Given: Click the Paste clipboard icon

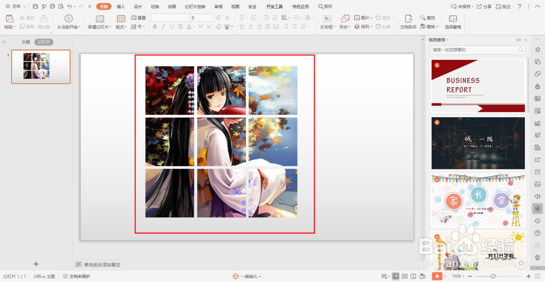Looking at the screenshot, I should (10, 18).
